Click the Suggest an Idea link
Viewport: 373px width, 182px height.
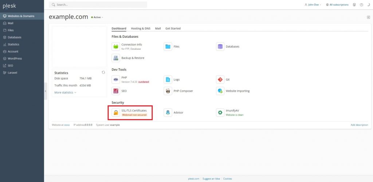(211, 179)
